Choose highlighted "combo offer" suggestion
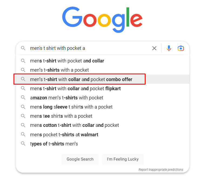The image size is (212, 181). (102, 79)
